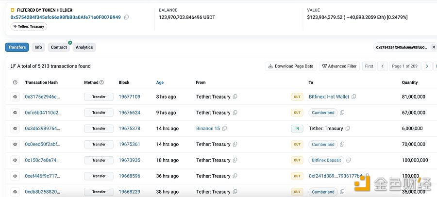Image resolution: width=437 pixels, height=197 pixels.
Task: Sort transactions using the sort icon
Action: tap(13, 66)
